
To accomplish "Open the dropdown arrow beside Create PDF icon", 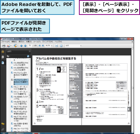I will [11, 46].
